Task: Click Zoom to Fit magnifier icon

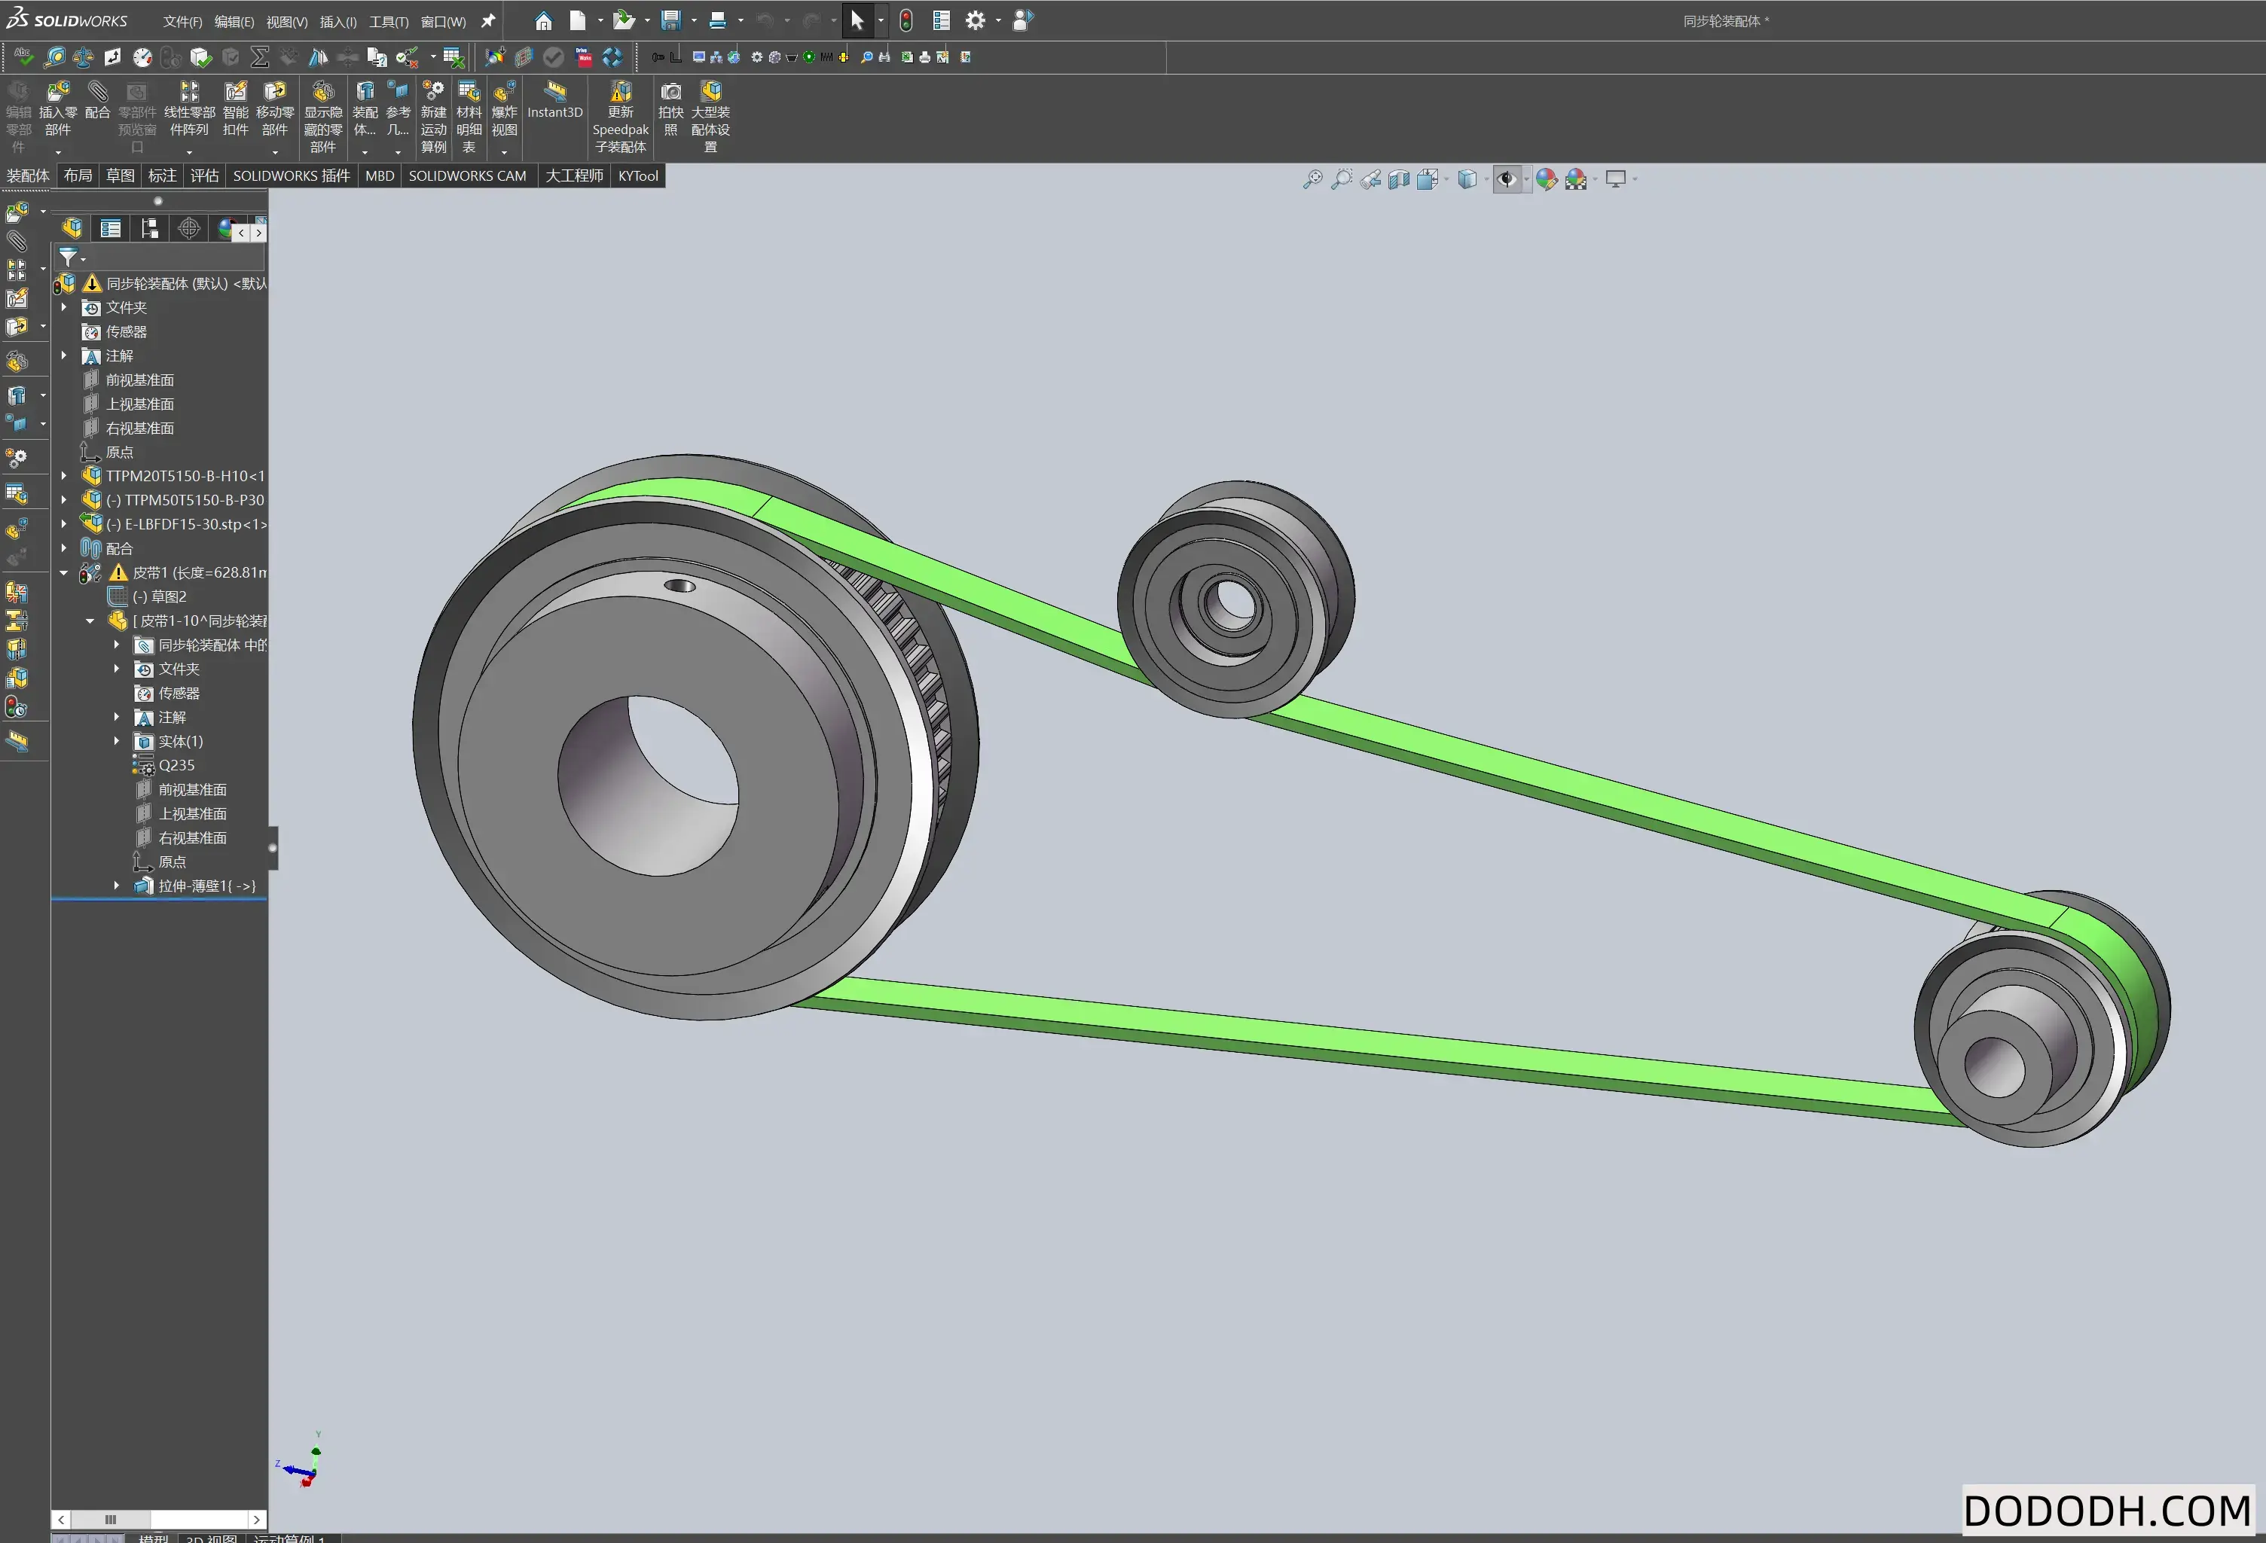Action: [1312, 179]
